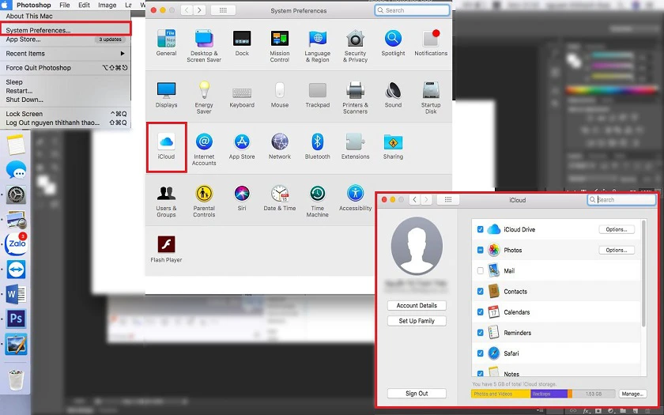Screen dimensions: 664x415
Task: Show all preferences grid button in iCloud window
Action: (448, 199)
